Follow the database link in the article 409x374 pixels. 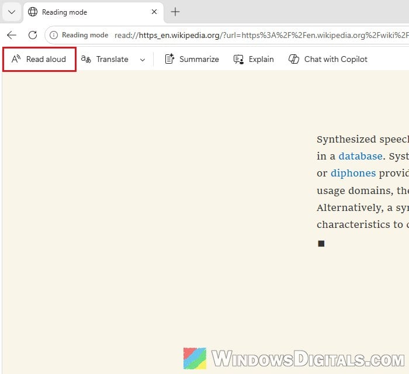tap(361, 156)
